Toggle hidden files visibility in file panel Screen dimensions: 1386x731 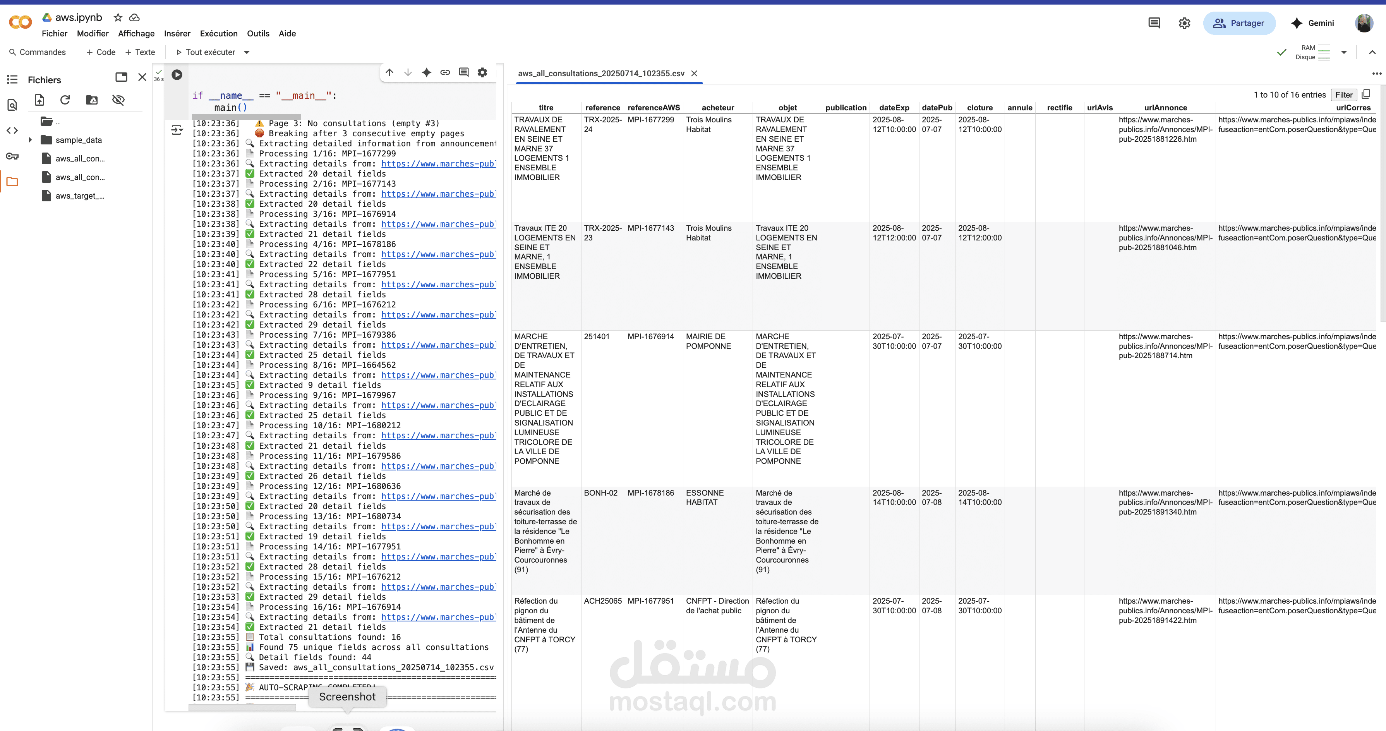coord(118,100)
